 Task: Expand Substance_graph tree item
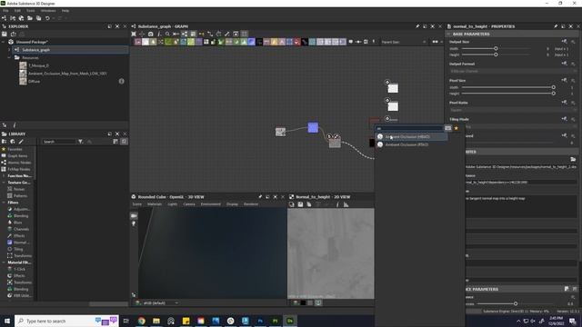point(9,50)
